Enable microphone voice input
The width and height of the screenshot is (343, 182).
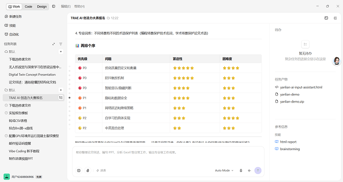[241, 171]
